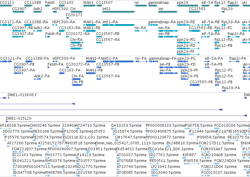Click the CG3907 gene label

point(19,9)
